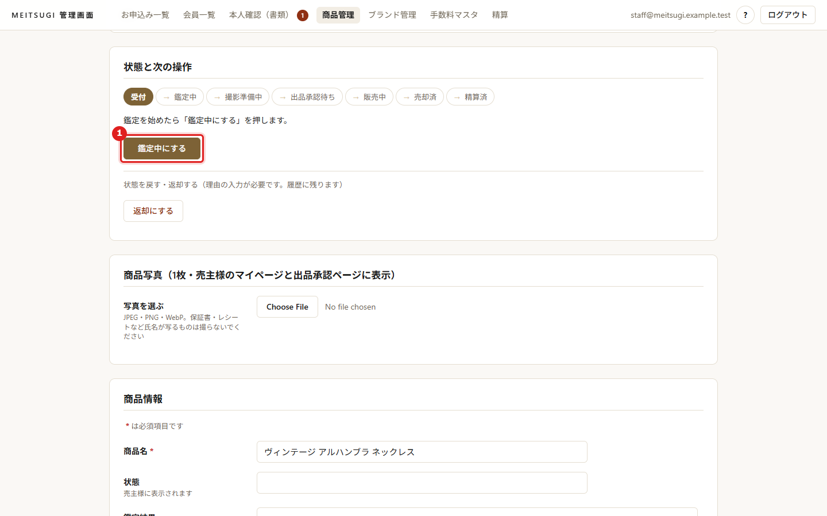Click the No file chosen text
This screenshot has width=827, height=516.
tap(350, 307)
